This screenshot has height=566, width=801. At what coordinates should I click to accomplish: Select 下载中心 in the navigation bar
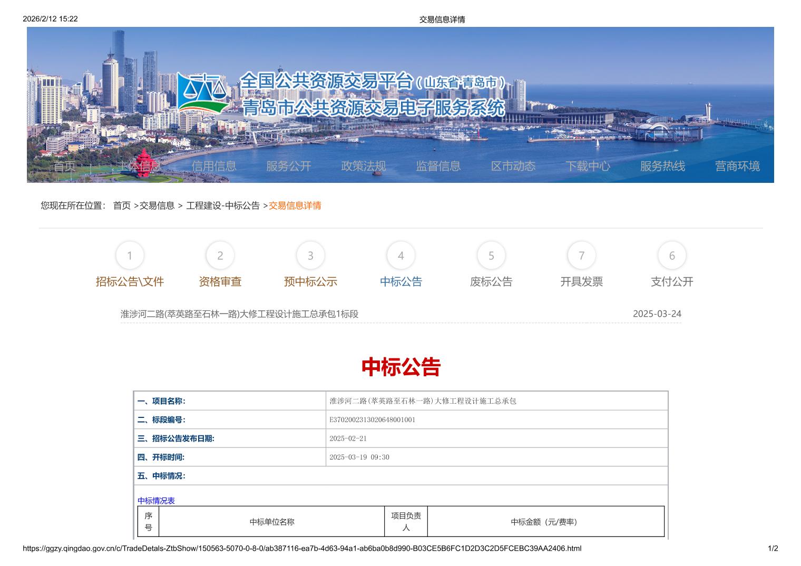(588, 166)
